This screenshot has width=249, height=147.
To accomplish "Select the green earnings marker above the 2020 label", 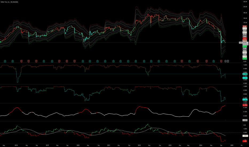I will click(x=83, y=61).
